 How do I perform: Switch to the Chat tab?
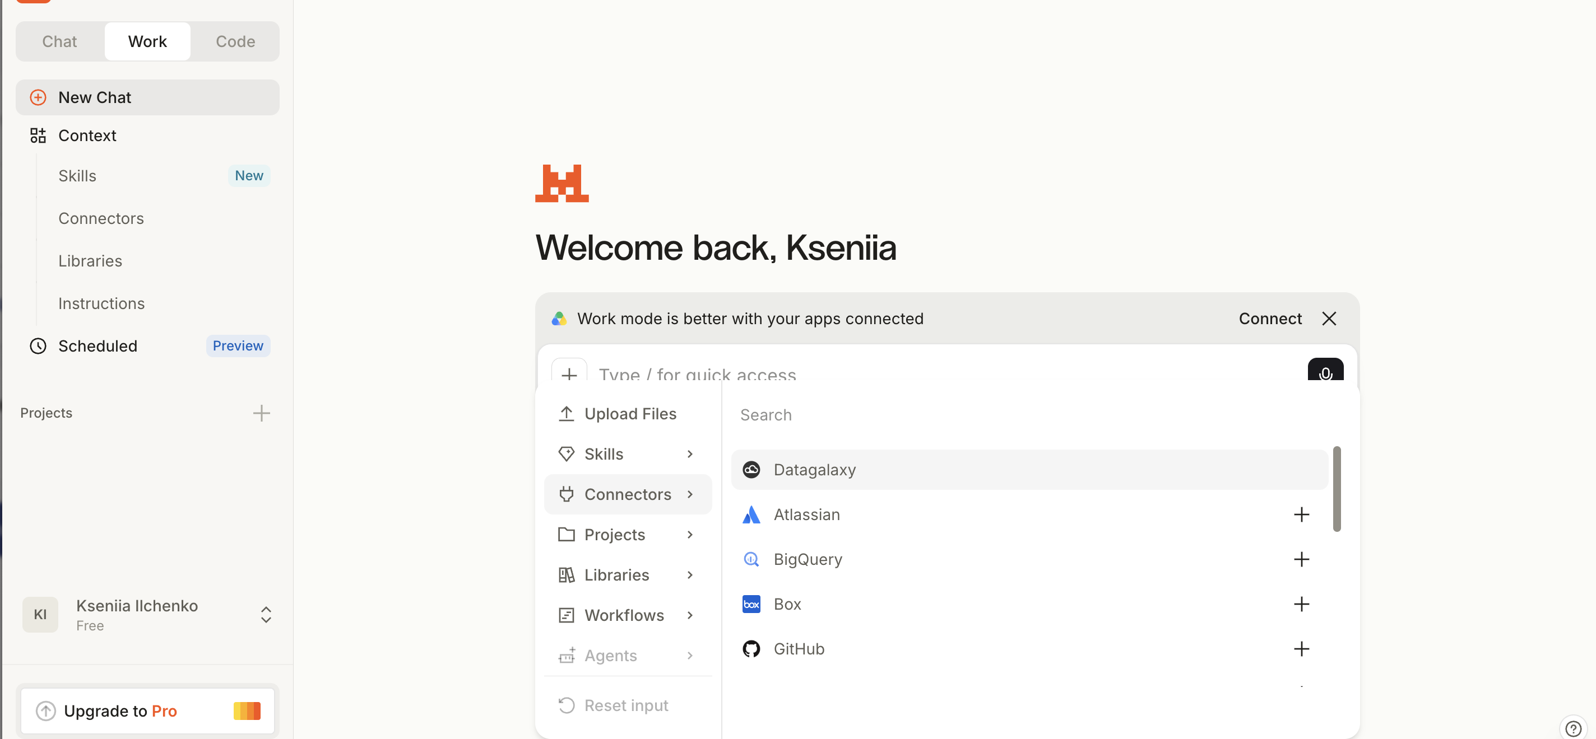59,41
